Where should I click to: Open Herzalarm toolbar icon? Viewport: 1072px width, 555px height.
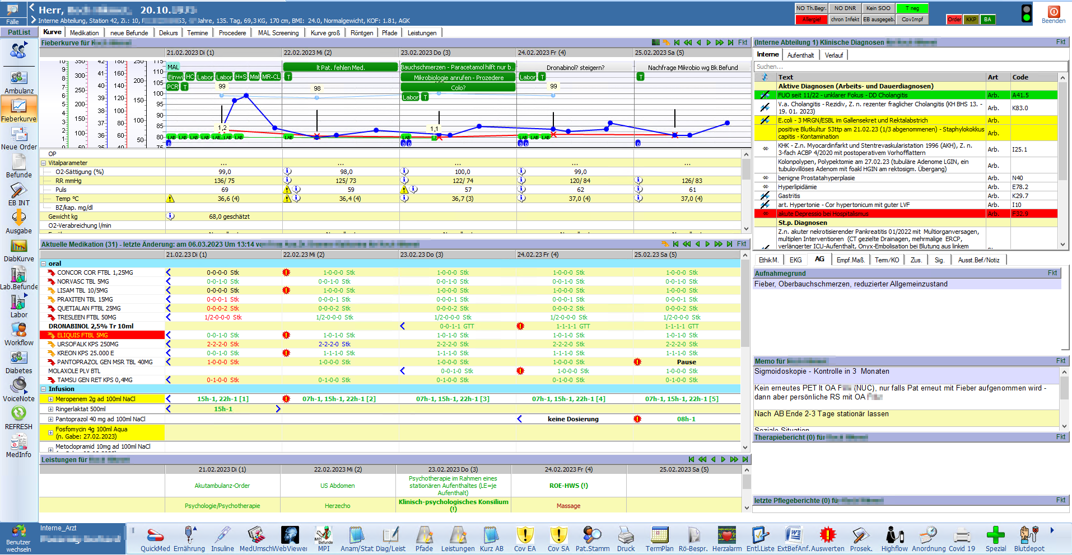726,539
